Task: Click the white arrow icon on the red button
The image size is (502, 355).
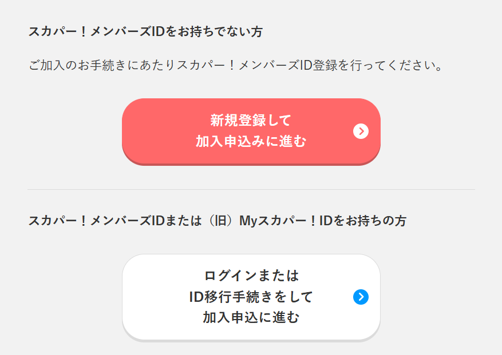Action: [361, 131]
